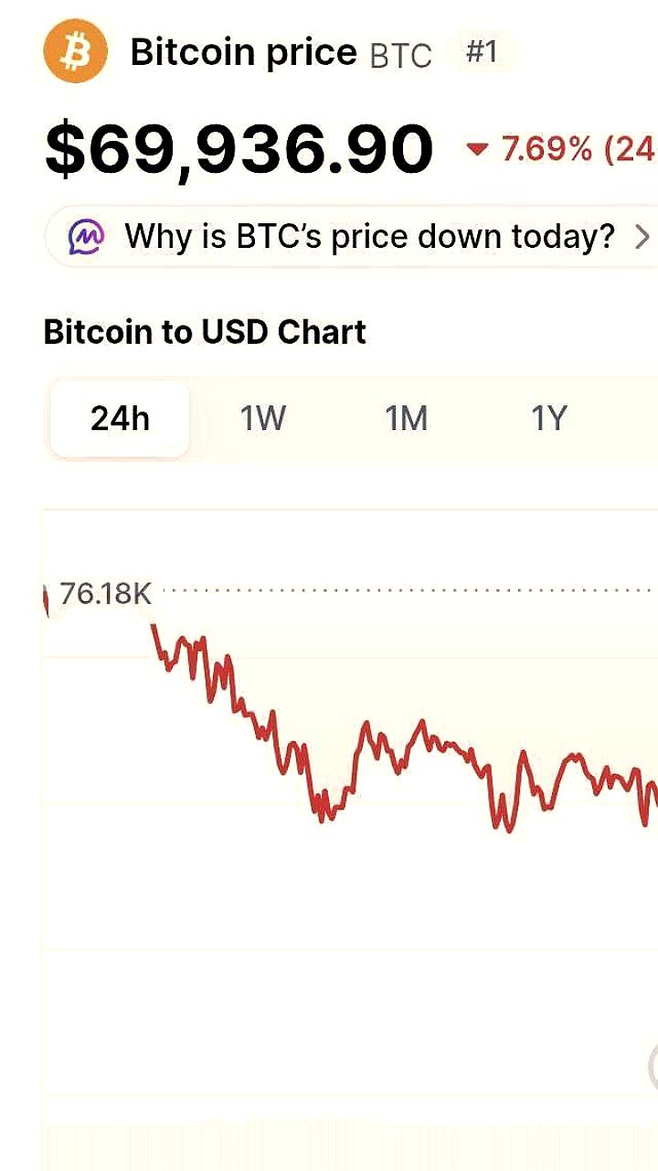The image size is (658, 1171).
Task: Click the 7.69% (24h) change figure
Action: pos(567,148)
